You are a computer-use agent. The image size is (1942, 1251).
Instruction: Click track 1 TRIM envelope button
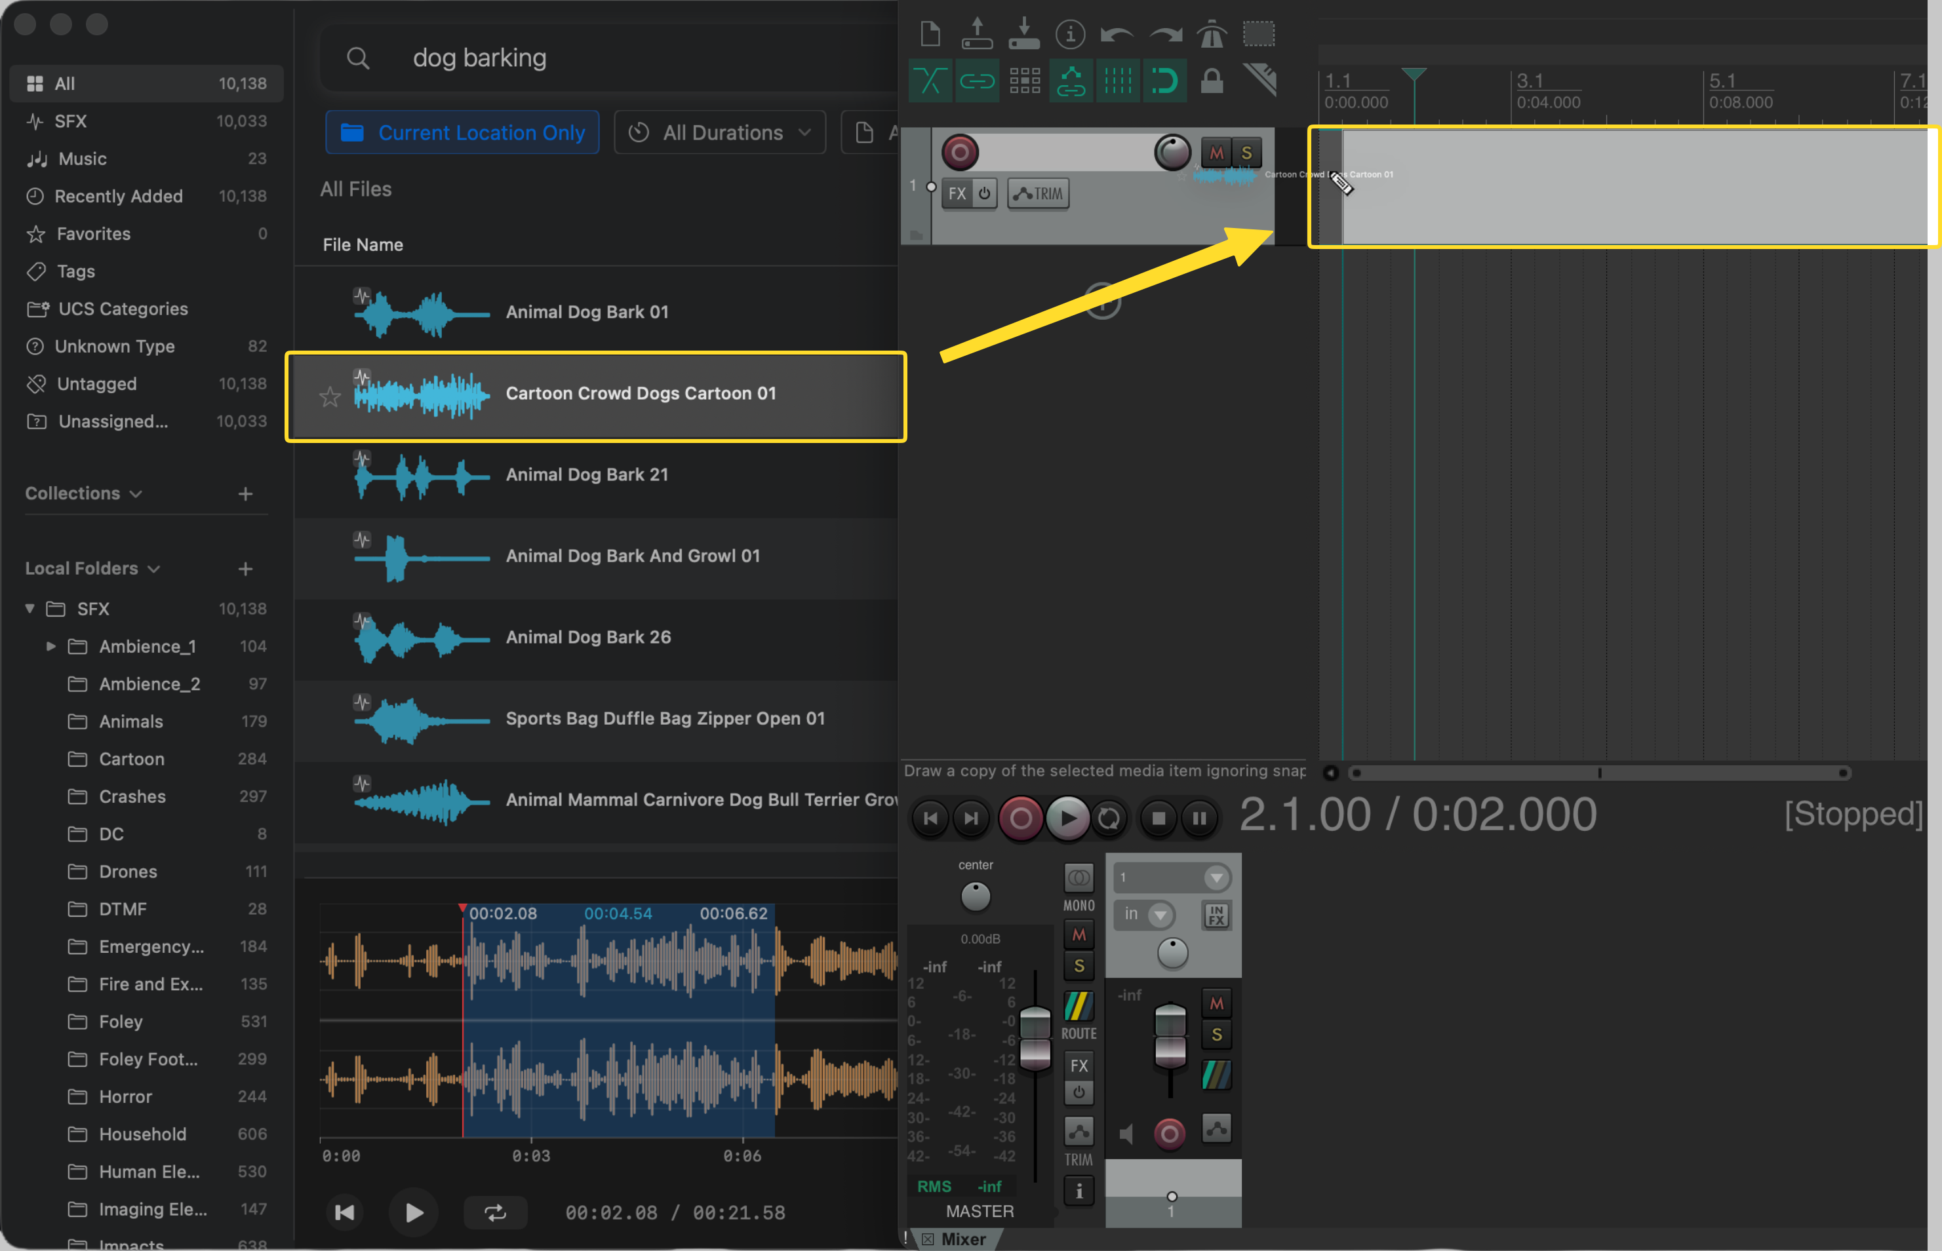tap(1038, 193)
